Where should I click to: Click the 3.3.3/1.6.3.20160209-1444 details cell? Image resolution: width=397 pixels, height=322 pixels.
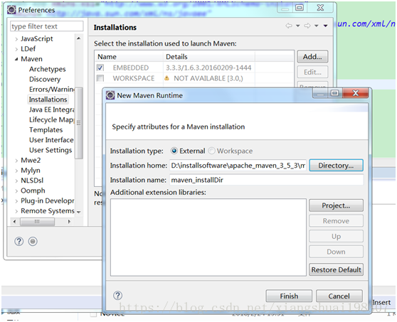point(208,68)
